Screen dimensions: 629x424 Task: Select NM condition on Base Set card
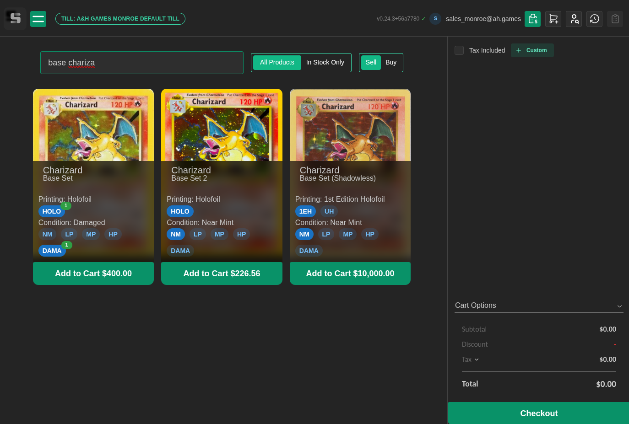tap(48, 234)
